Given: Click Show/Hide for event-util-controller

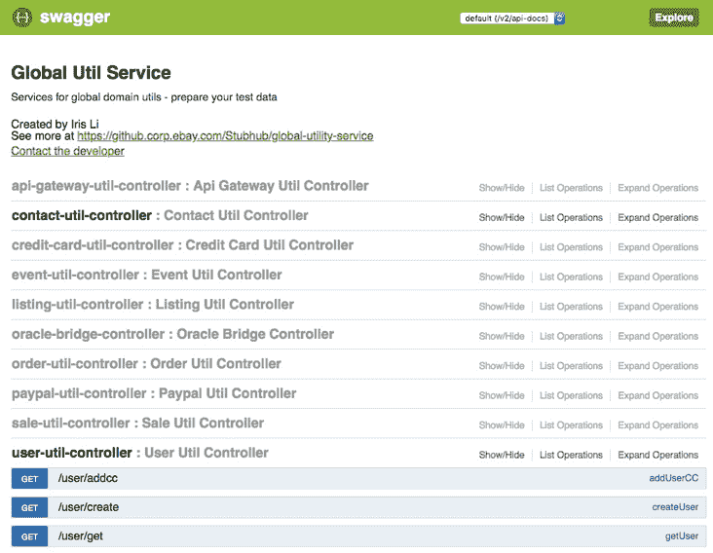Looking at the screenshot, I should pyautogui.click(x=502, y=276).
